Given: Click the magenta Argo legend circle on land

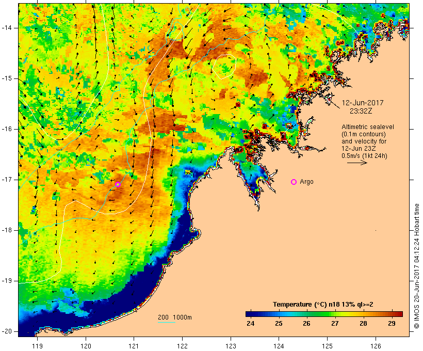Looking at the screenshot, I should pos(294,182).
